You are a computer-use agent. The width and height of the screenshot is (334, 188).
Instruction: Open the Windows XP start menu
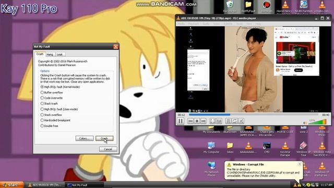coord(11,185)
